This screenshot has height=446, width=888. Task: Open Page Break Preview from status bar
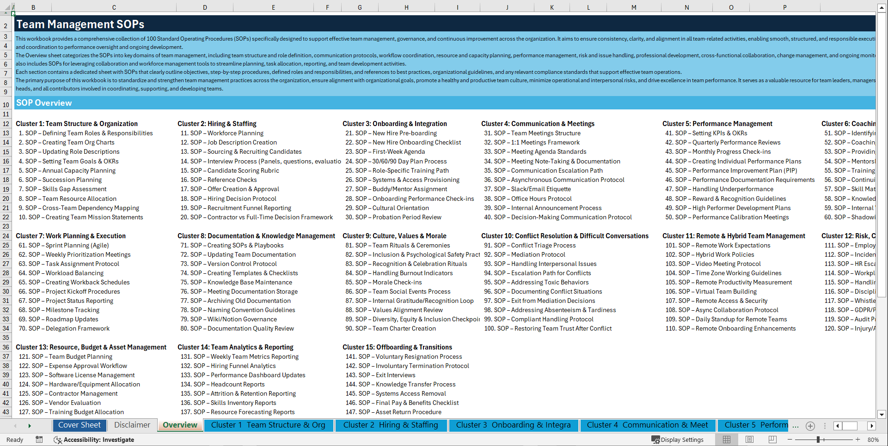[772, 440]
